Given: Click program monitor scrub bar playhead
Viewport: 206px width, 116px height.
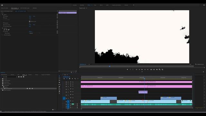Looking at the screenshot, I should pos(109,66).
